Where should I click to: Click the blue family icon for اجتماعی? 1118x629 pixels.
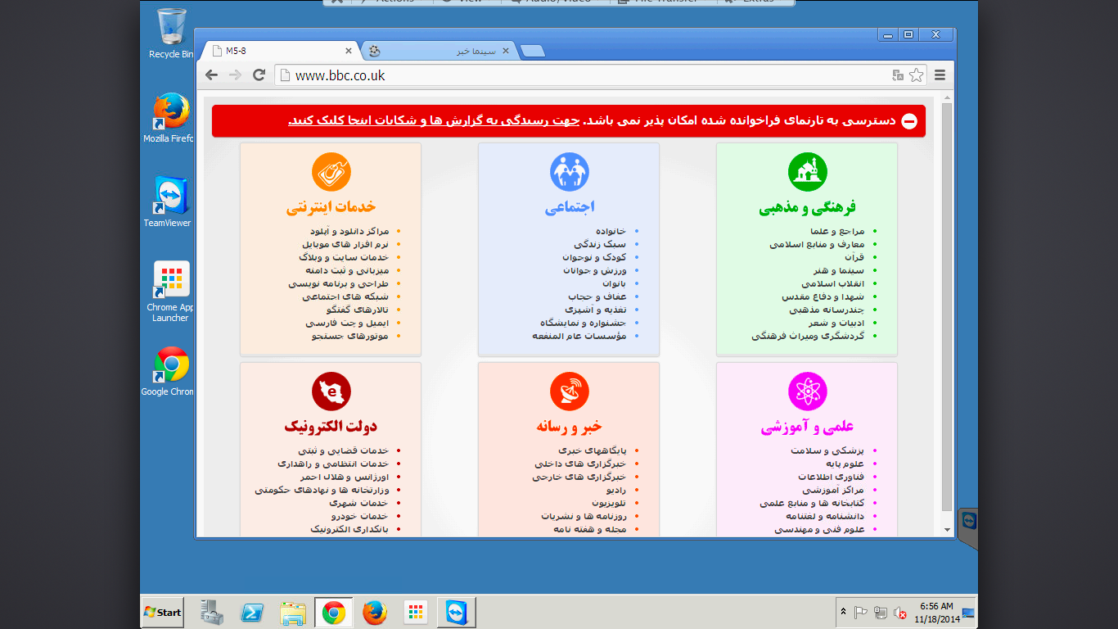tap(570, 172)
